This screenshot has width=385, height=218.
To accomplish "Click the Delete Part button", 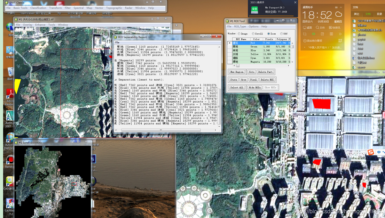I will pyautogui.click(x=265, y=72).
